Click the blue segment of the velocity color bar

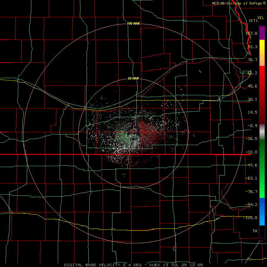click(262, 212)
